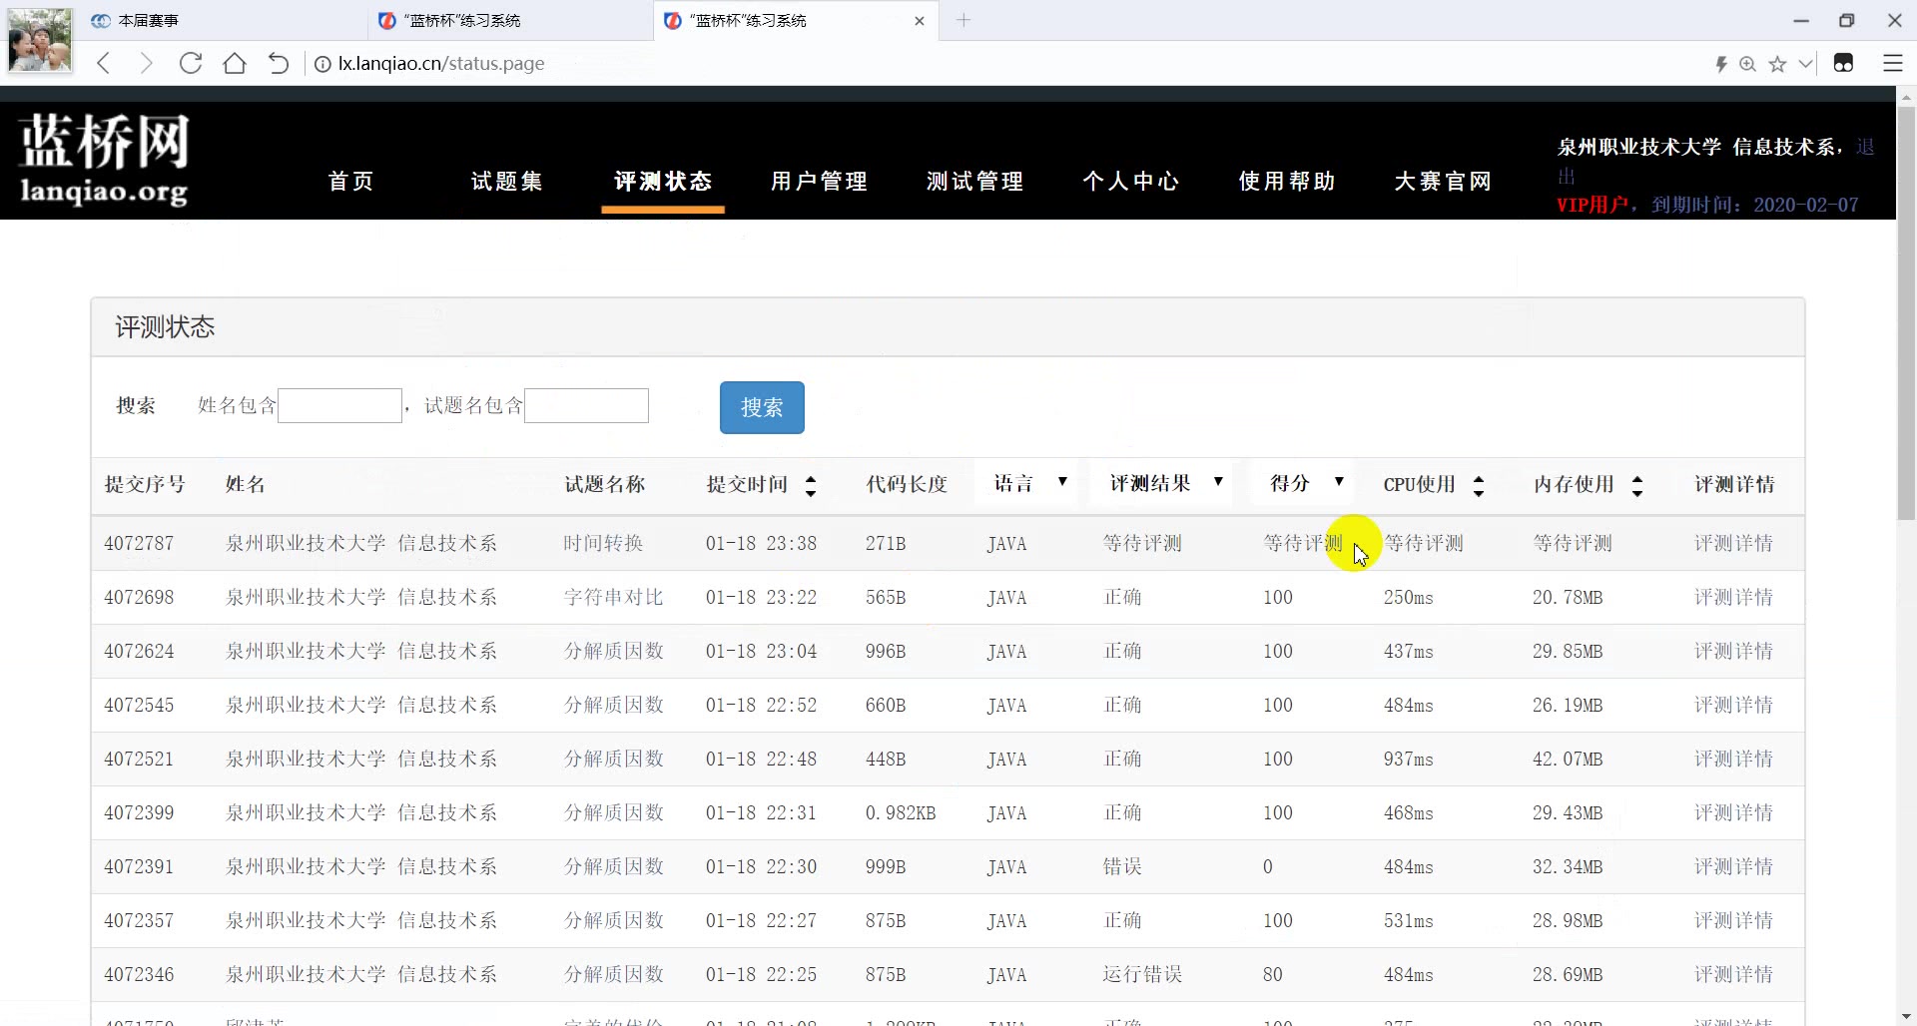
Task: Open the browser home page
Action: pos(234,63)
